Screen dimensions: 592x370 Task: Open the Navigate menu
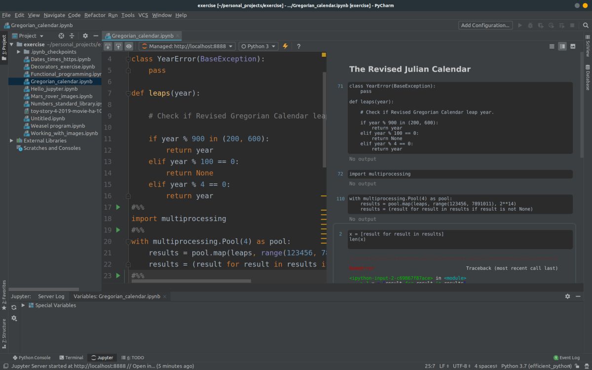coord(54,15)
